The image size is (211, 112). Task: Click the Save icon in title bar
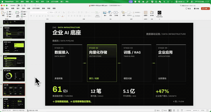25,6
